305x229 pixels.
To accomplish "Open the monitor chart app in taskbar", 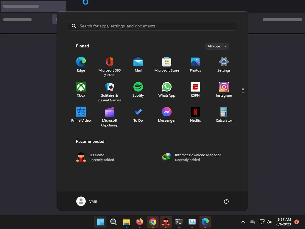I will coord(192,222).
